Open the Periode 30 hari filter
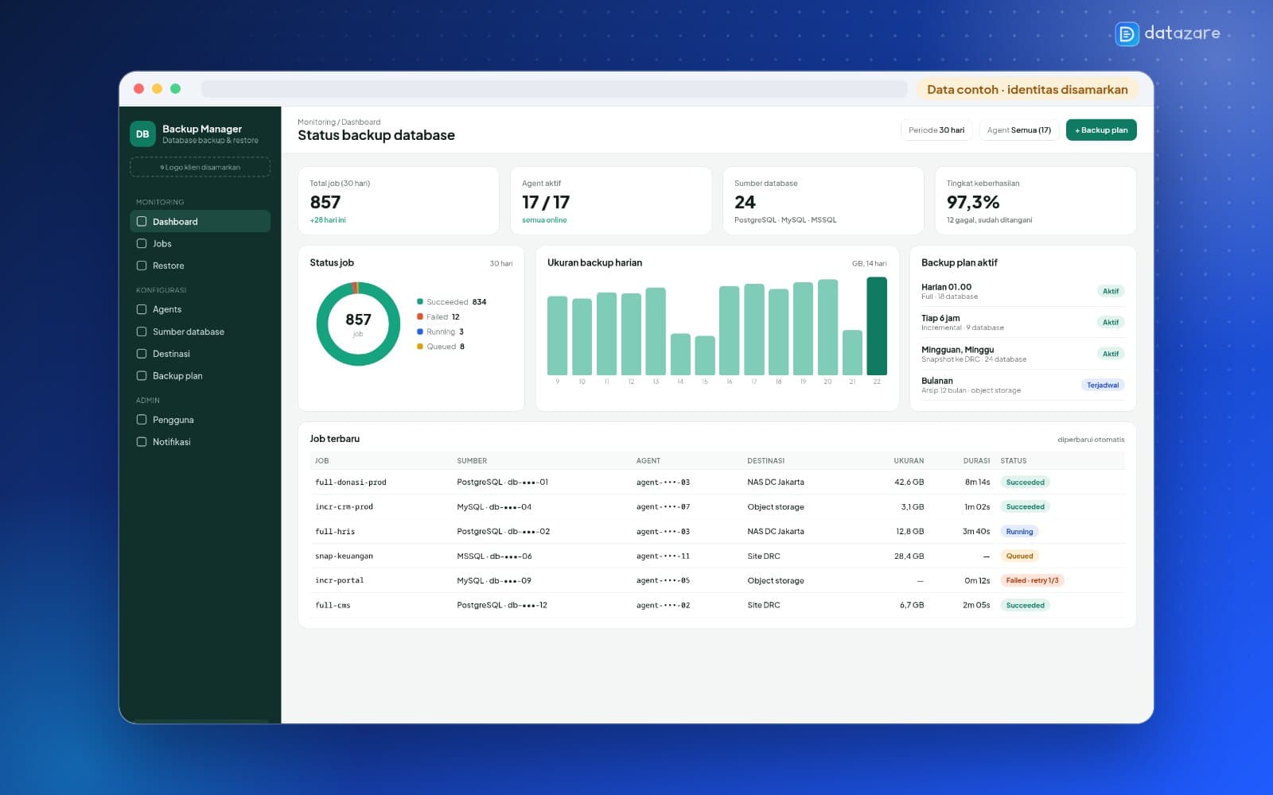The width and height of the screenshot is (1273, 795). point(936,130)
